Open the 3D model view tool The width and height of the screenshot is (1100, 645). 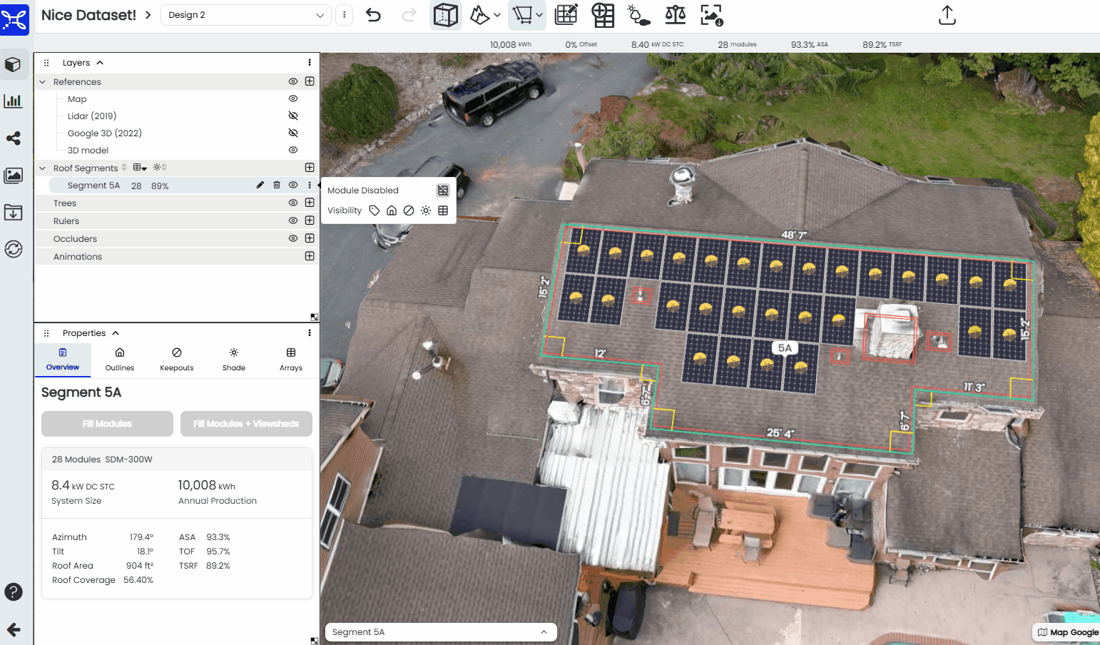click(x=14, y=64)
